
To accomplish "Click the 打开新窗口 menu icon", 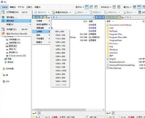I will coord(3,12).
